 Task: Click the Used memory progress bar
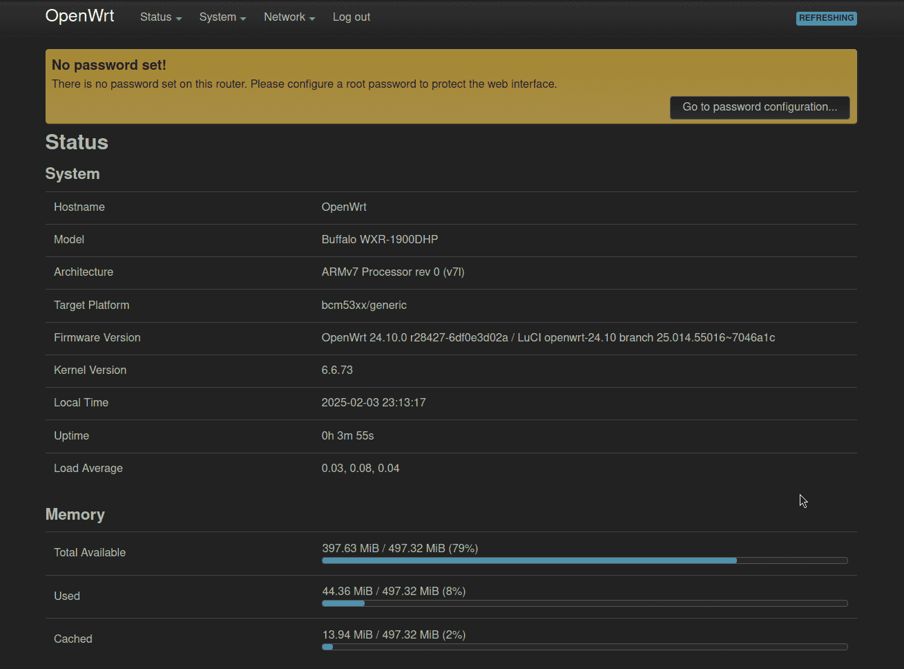[x=584, y=603]
